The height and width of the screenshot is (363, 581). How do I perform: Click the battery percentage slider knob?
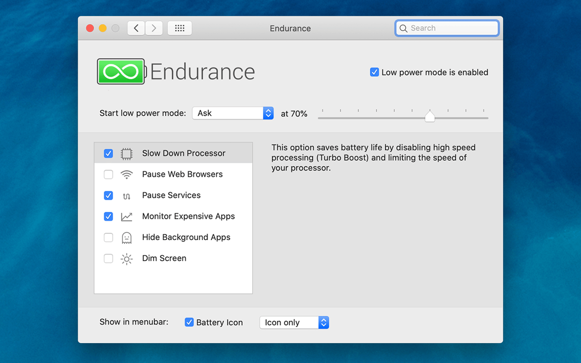point(429,117)
